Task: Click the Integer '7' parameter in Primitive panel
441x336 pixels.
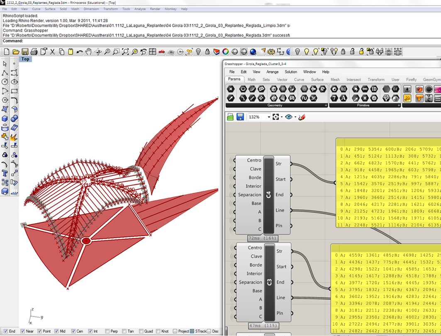Action: [334, 98]
